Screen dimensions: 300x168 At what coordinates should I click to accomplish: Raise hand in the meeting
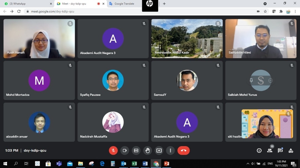pos(147,151)
